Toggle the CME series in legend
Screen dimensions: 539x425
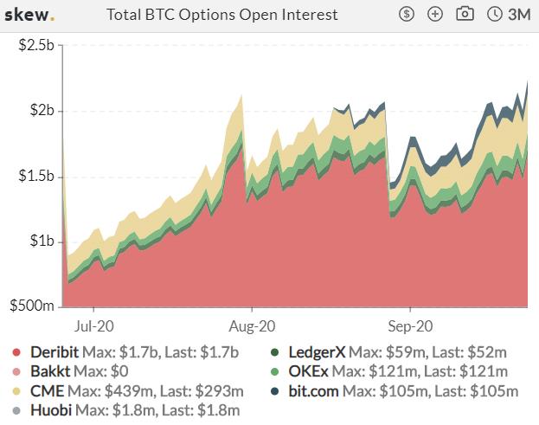(127, 391)
